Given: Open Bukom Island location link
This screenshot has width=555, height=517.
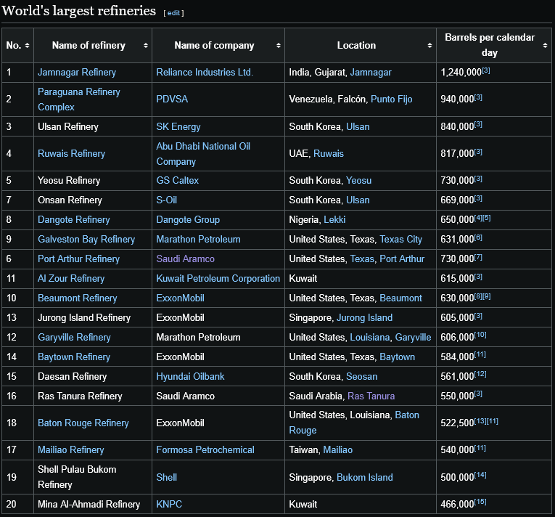Looking at the screenshot, I should (x=365, y=477).
